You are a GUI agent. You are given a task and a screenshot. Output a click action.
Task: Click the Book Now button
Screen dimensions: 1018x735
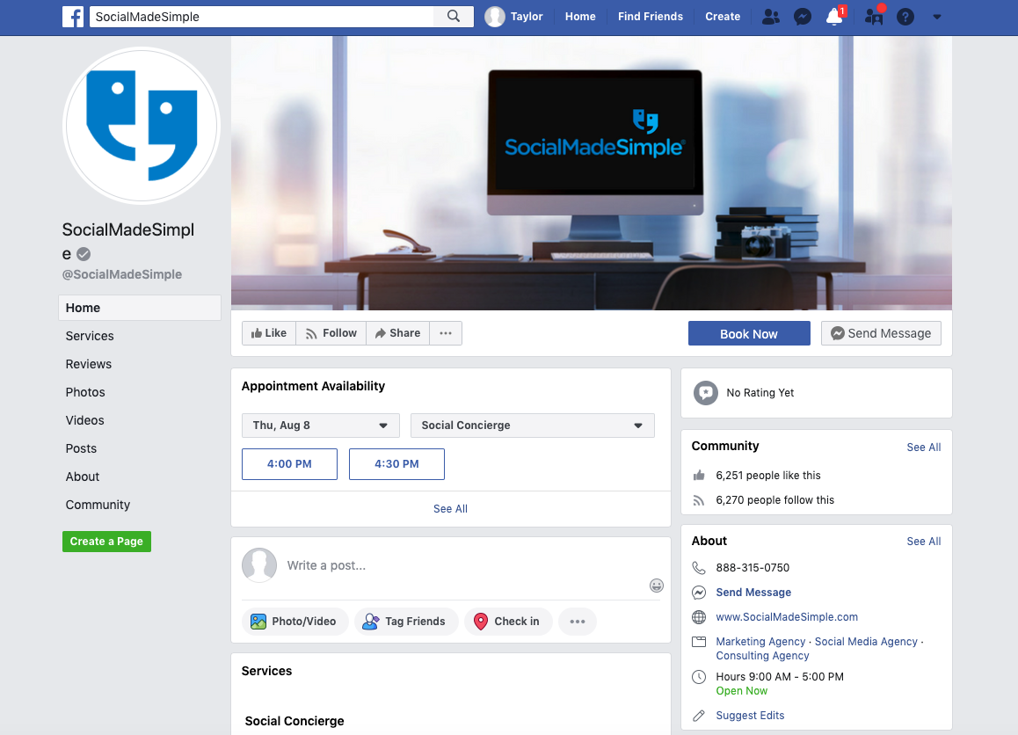pos(749,333)
